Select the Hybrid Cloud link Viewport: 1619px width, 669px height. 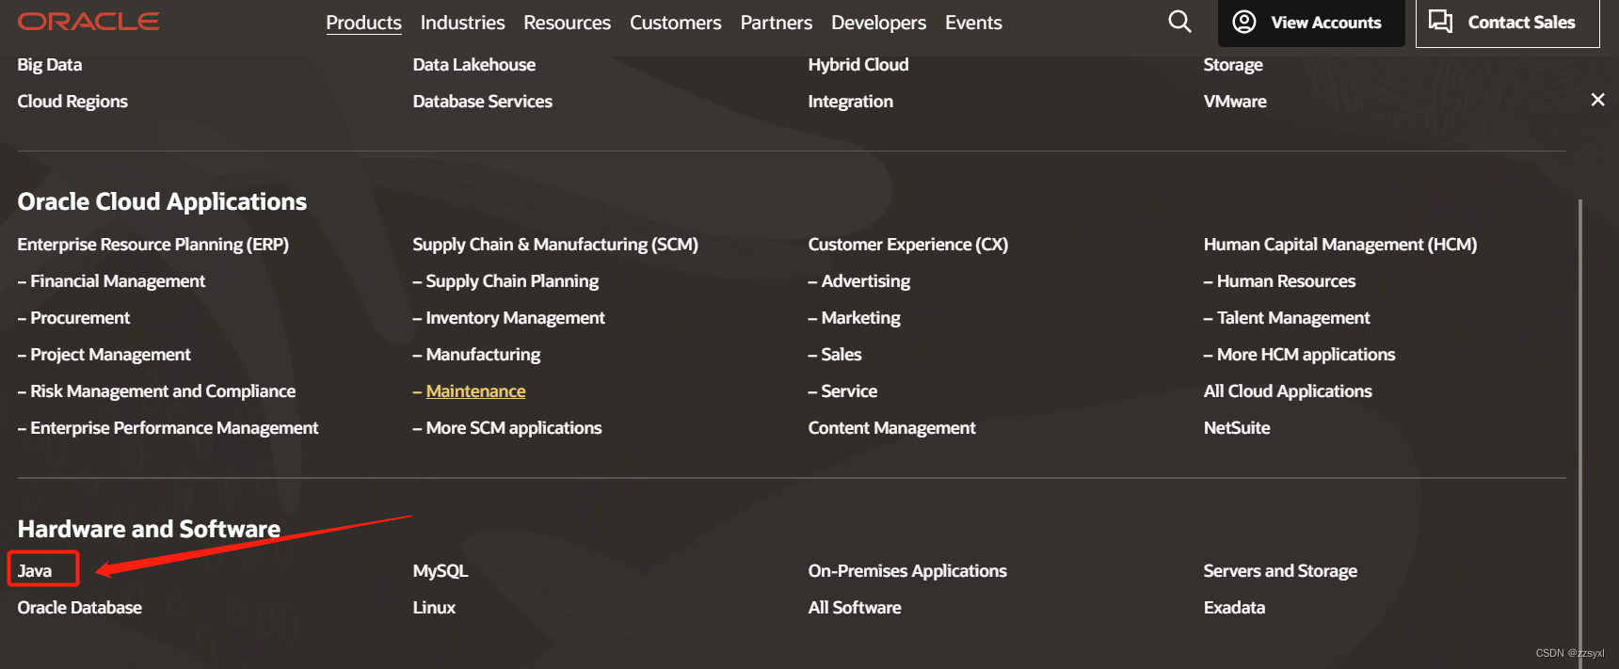coord(858,65)
